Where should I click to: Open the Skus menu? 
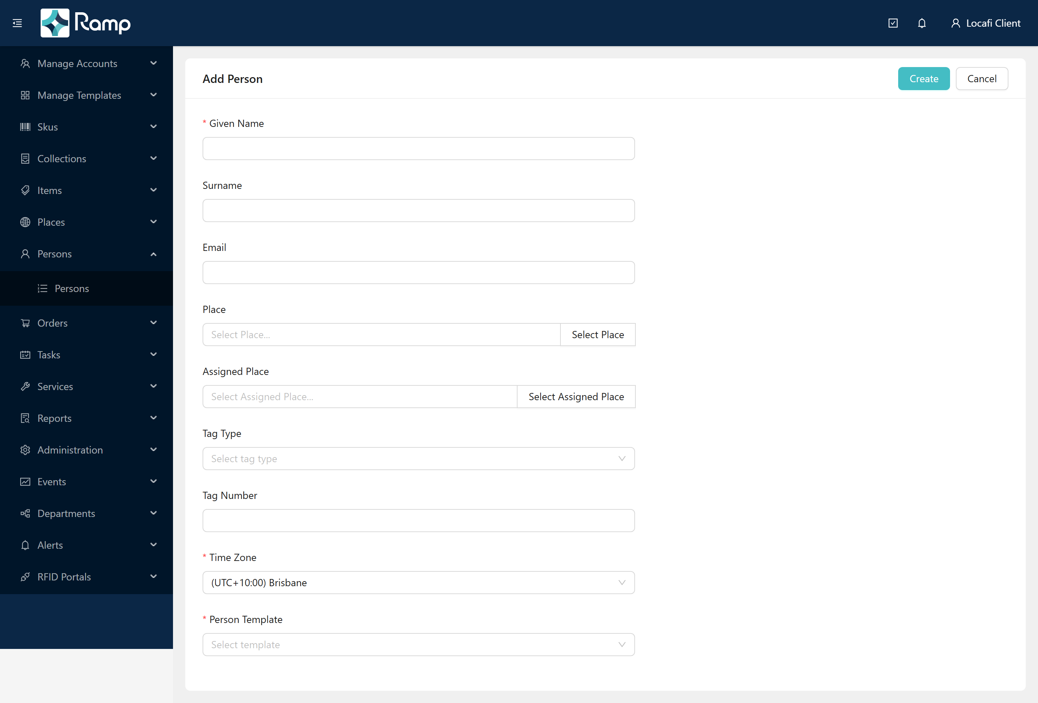pos(86,127)
